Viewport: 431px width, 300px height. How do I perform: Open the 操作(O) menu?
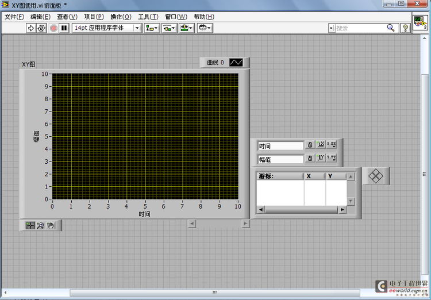coord(121,17)
